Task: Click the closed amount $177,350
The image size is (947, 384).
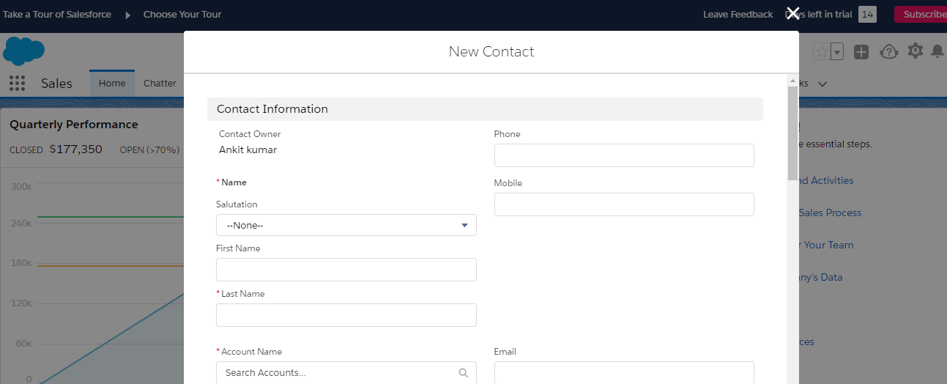Action: tap(76, 149)
